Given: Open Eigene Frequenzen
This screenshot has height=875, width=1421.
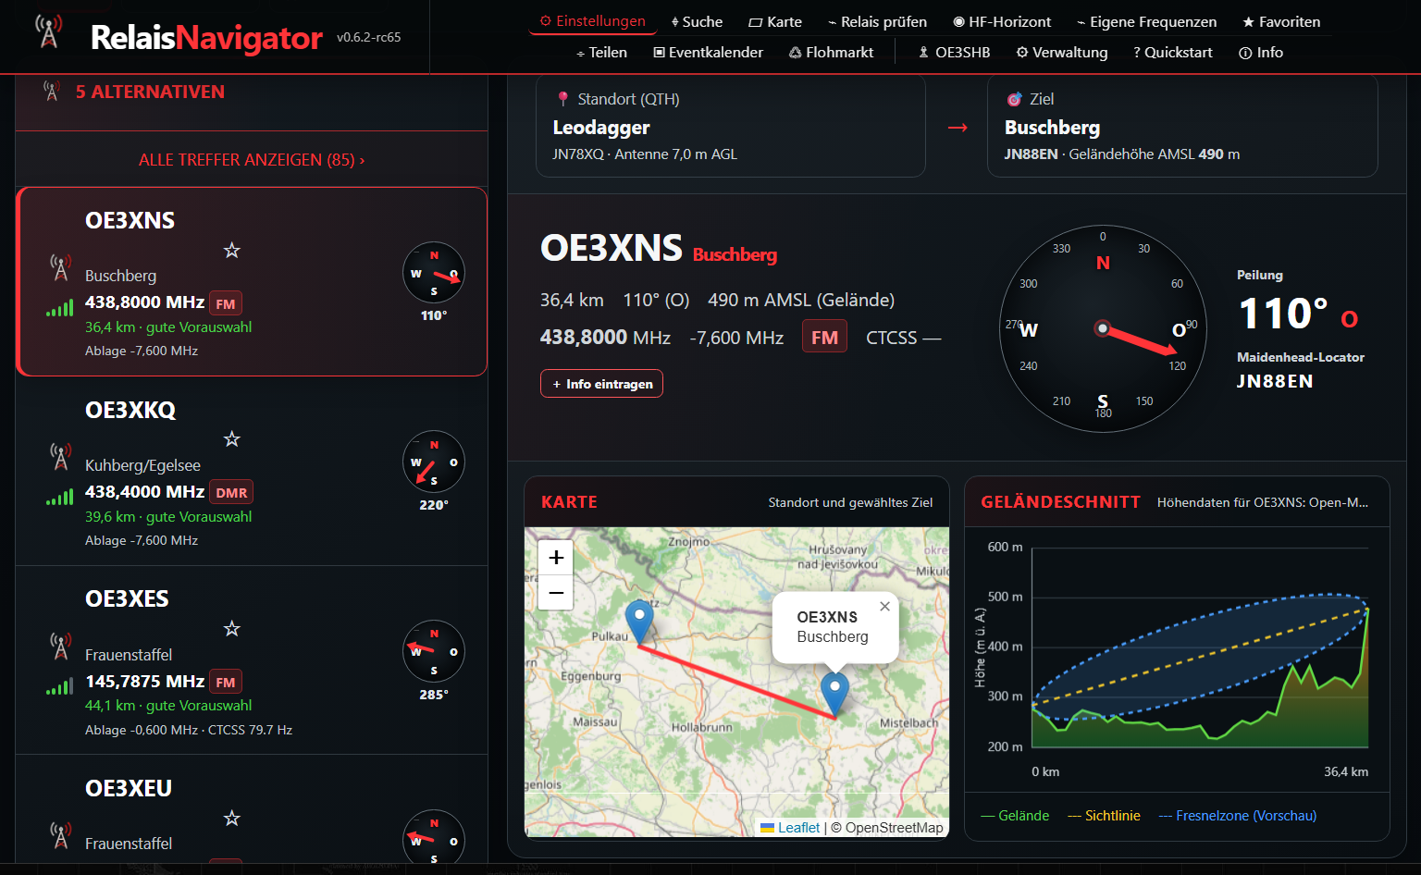Looking at the screenshot, I should click(1146, 21).
